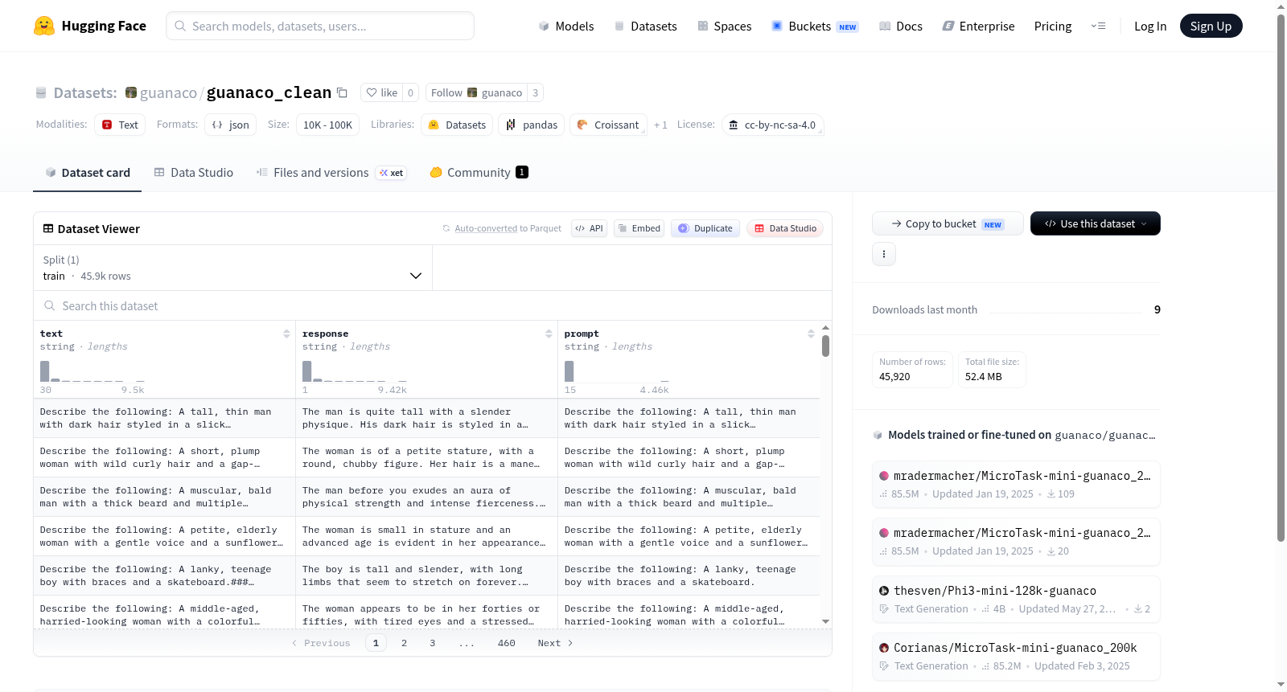Viewport: 1287px width, 692px height.
Task: Click the Text modality tag
Action: (x=120, y=125)
